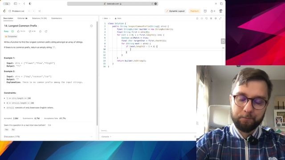Click the privacy shield icon in browser toolbar
Viewport: 285px width, 160px height.
pos(30,4)
